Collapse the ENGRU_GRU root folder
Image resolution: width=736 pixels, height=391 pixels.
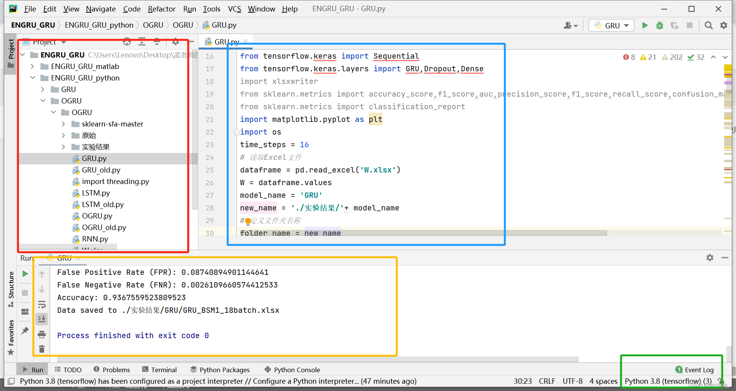(x=23, y=55)
